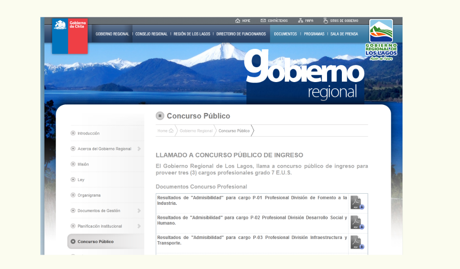Click the Gobierno de Chile logo
The width and height of the screenshot is (460, 269).
coord(70,36)
